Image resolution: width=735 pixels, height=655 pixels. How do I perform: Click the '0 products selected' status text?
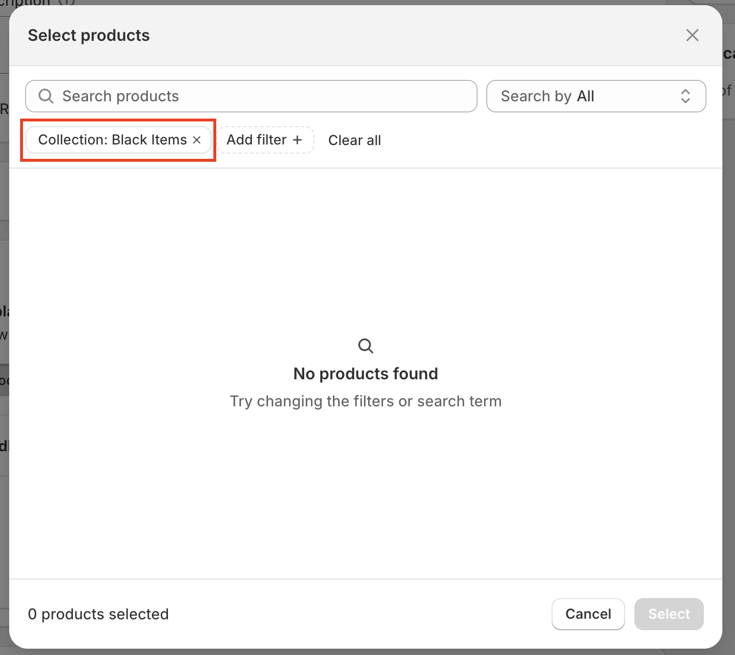[x=98, y=614]
